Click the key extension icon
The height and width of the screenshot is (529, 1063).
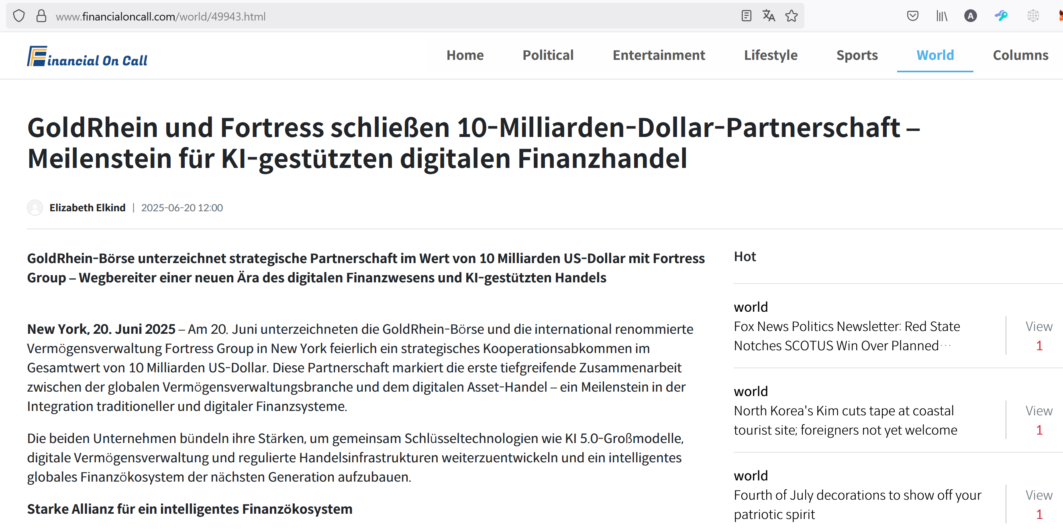1001,16
